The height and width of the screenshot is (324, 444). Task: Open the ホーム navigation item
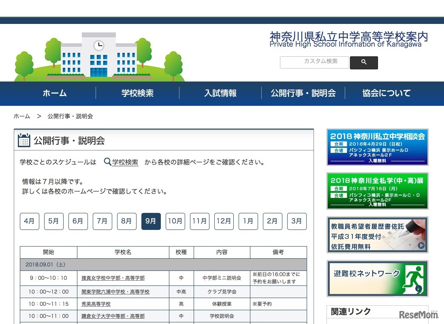pyautogui.click(x=54, y=93)
